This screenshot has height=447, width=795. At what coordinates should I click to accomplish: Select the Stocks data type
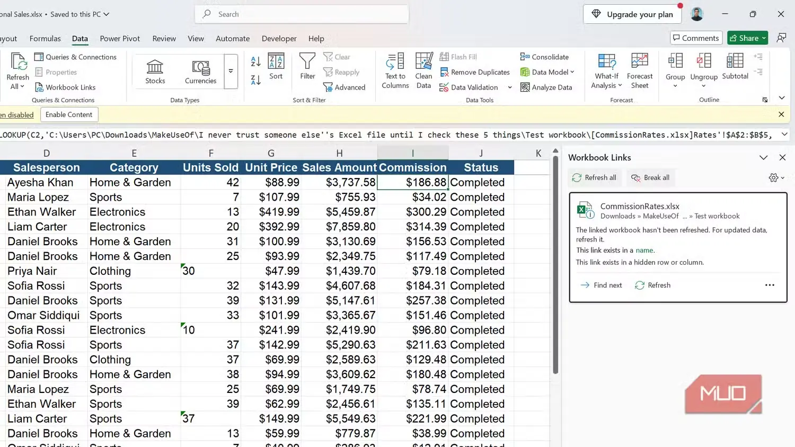(155, 71)
